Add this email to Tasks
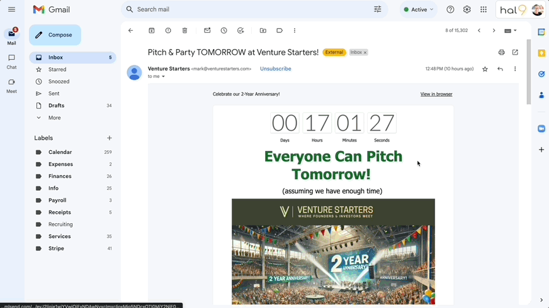The image size is (549, 308). point(241,30)
